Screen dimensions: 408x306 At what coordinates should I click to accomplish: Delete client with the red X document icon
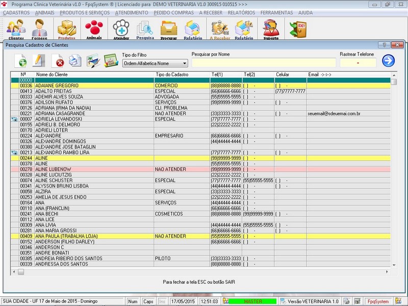pos(58,61)
